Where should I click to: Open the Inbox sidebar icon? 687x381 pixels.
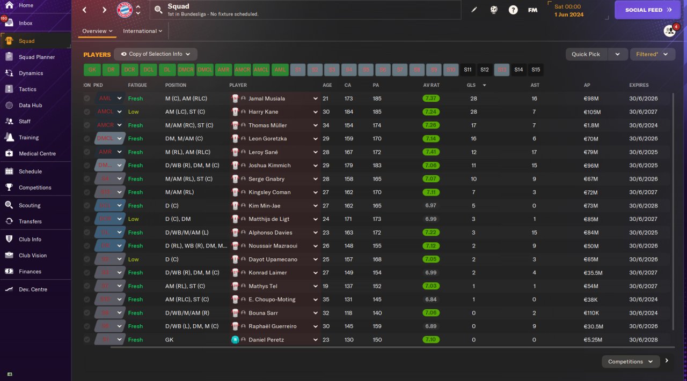tap(9, 23)
